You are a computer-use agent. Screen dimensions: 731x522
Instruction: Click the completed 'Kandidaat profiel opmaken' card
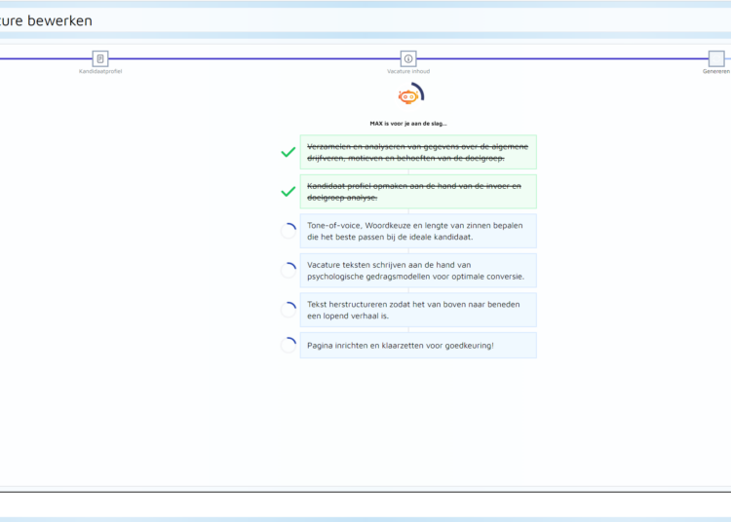tap(417, 192)
